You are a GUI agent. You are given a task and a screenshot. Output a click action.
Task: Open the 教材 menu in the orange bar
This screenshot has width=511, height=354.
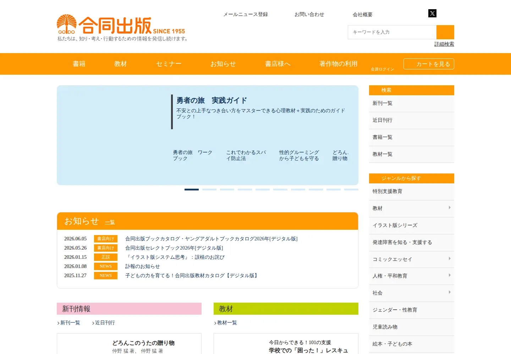coord(121,64)
